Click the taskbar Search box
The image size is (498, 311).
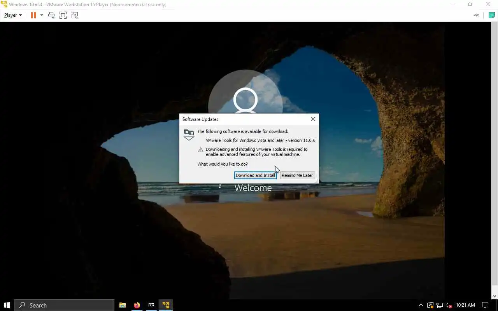click(64, 305)
